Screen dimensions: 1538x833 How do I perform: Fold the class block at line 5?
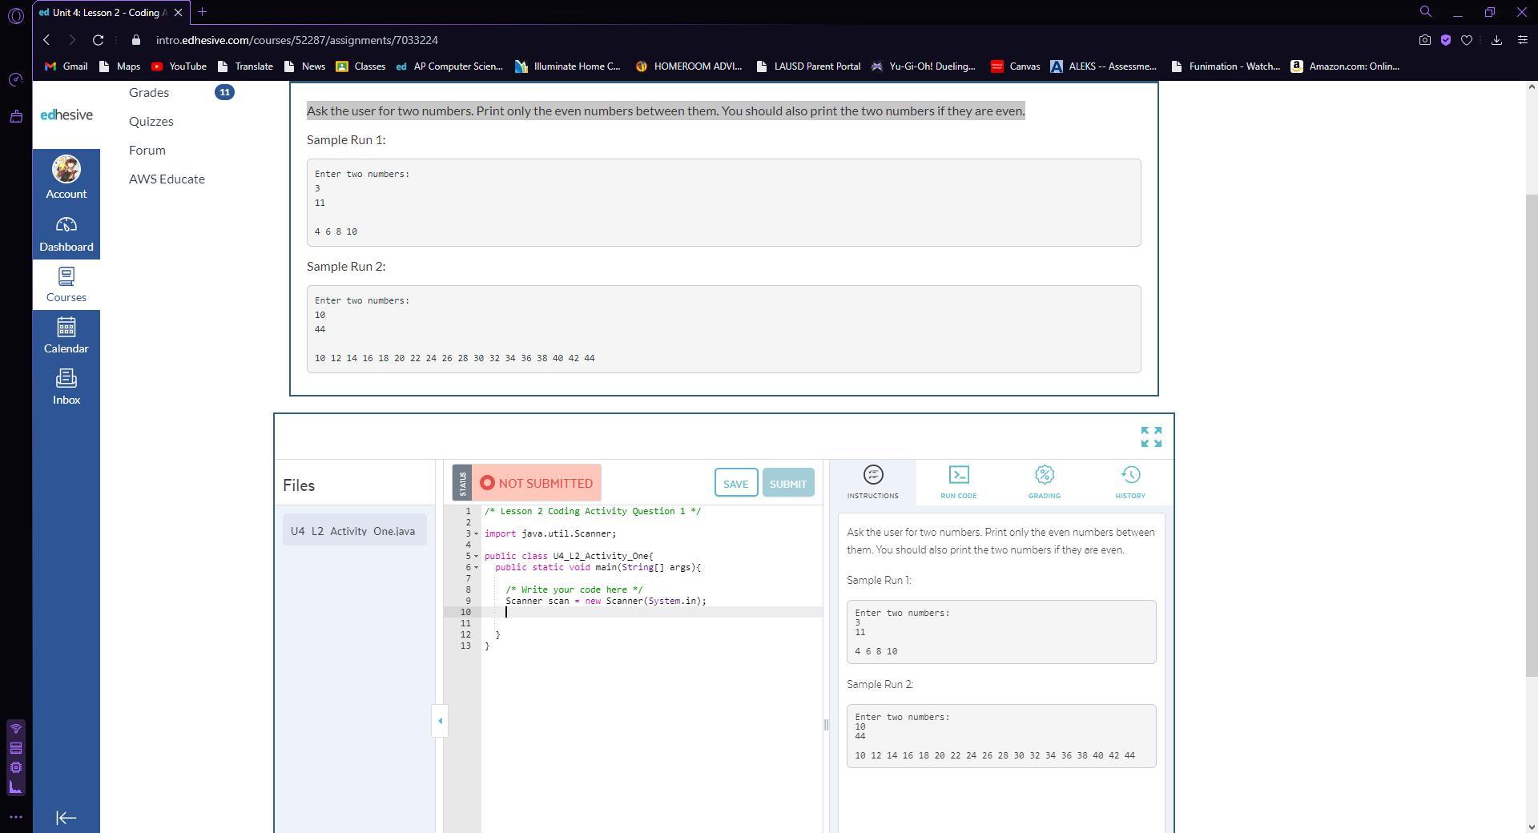coord(476,557)
